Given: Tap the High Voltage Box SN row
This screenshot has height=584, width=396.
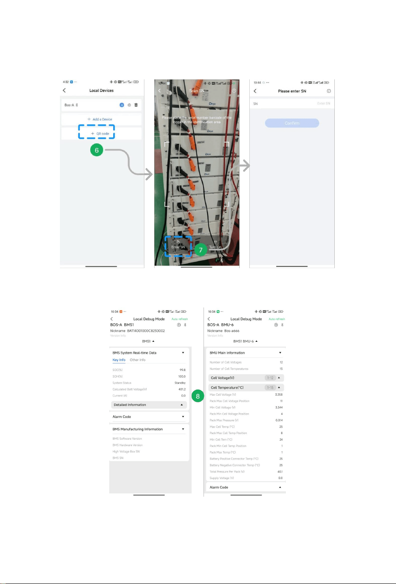Looking at the screenshot, I should coord(149,452).
